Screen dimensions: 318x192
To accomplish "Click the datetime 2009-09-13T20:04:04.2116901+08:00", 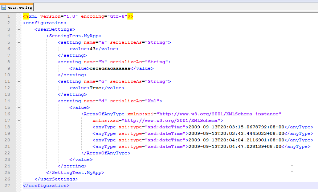I will click(236, 140).
